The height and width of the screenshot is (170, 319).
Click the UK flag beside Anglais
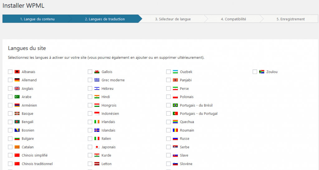click(17, 89)
